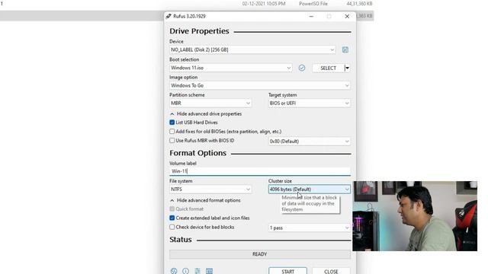
Task: Click the webcam video overlay thumbnail
Action: [415, 216]
